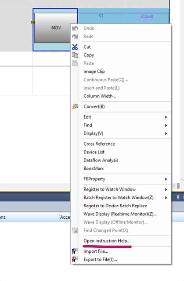Click the Import File icon
Image resolution: width=184 pixels, height=281 pixels.
coord(75,251)
